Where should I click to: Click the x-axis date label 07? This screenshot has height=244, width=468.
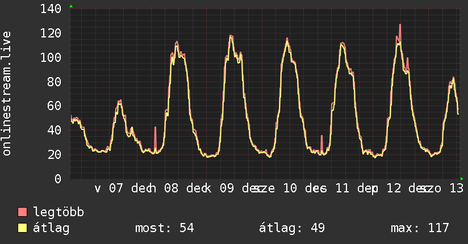pyautogui.click(x=116, y=188)
